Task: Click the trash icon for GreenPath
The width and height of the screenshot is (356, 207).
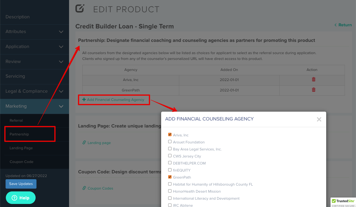Action: (314, 90)
